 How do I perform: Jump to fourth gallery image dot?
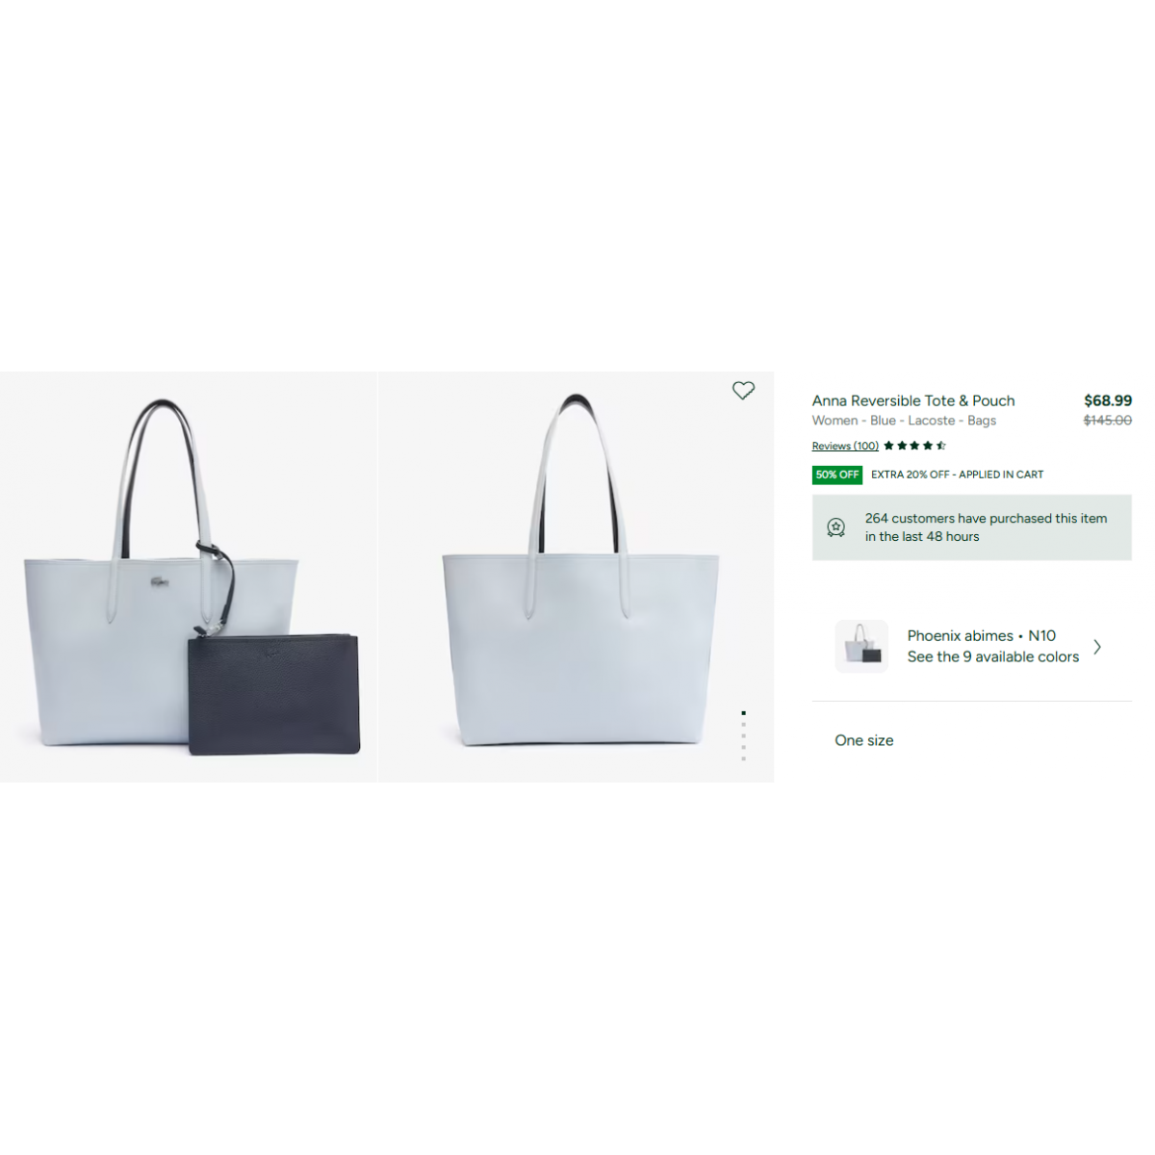(x=743, y=748)
